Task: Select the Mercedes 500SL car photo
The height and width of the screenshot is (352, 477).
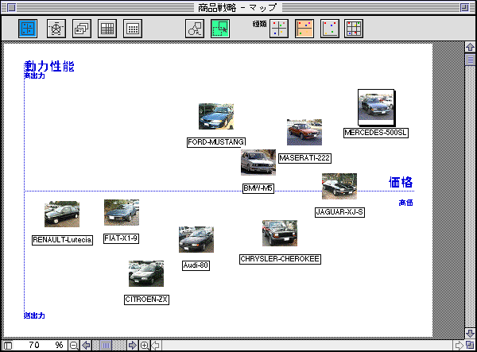Action: [x=376, y=107]
